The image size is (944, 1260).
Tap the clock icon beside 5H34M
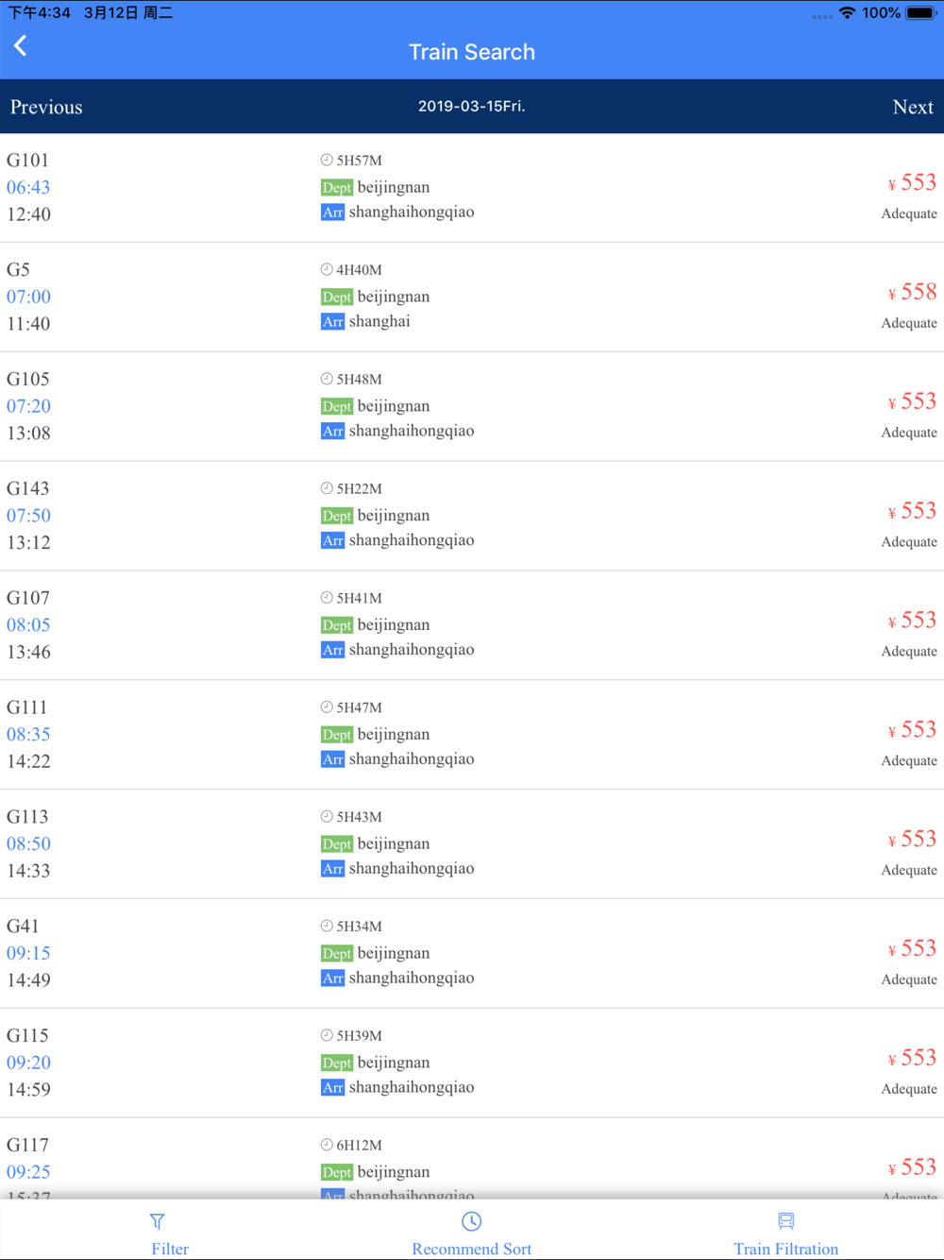327,926
